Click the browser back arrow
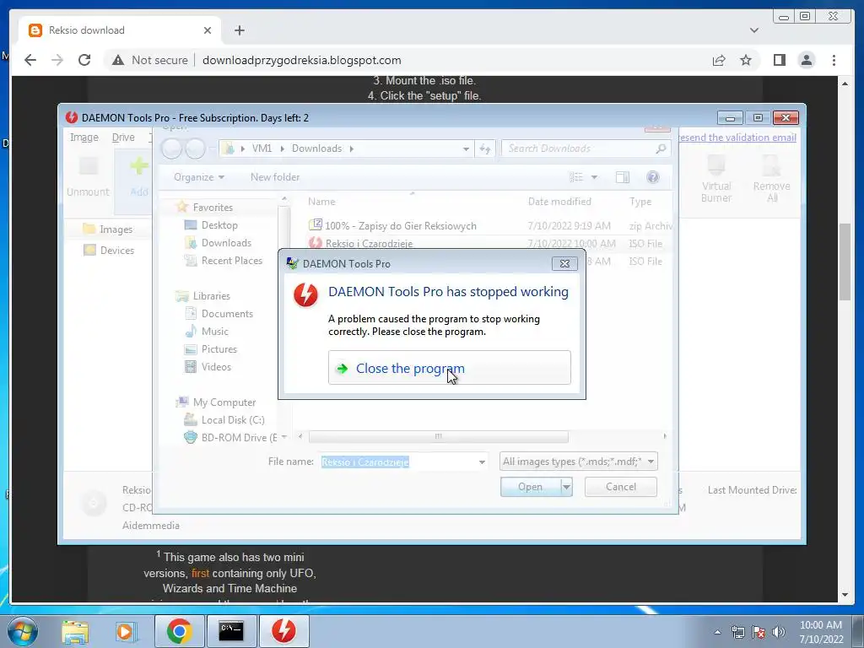This screenshot has height=648, width=864. click(30, 60)
